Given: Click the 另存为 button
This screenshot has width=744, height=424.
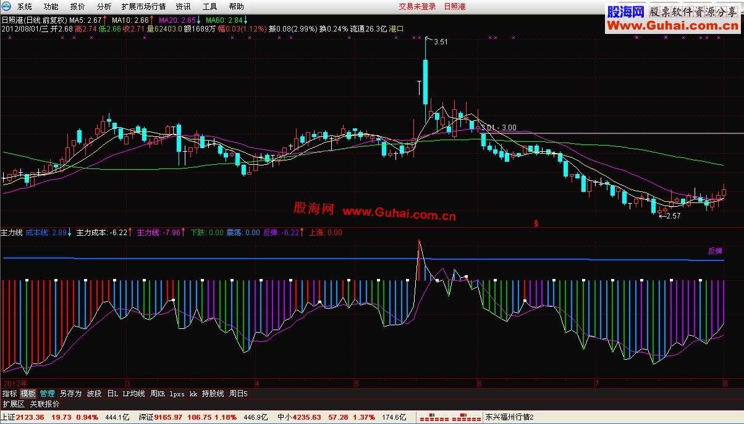Looking at the screenshot, I should [x=71, y=393].
